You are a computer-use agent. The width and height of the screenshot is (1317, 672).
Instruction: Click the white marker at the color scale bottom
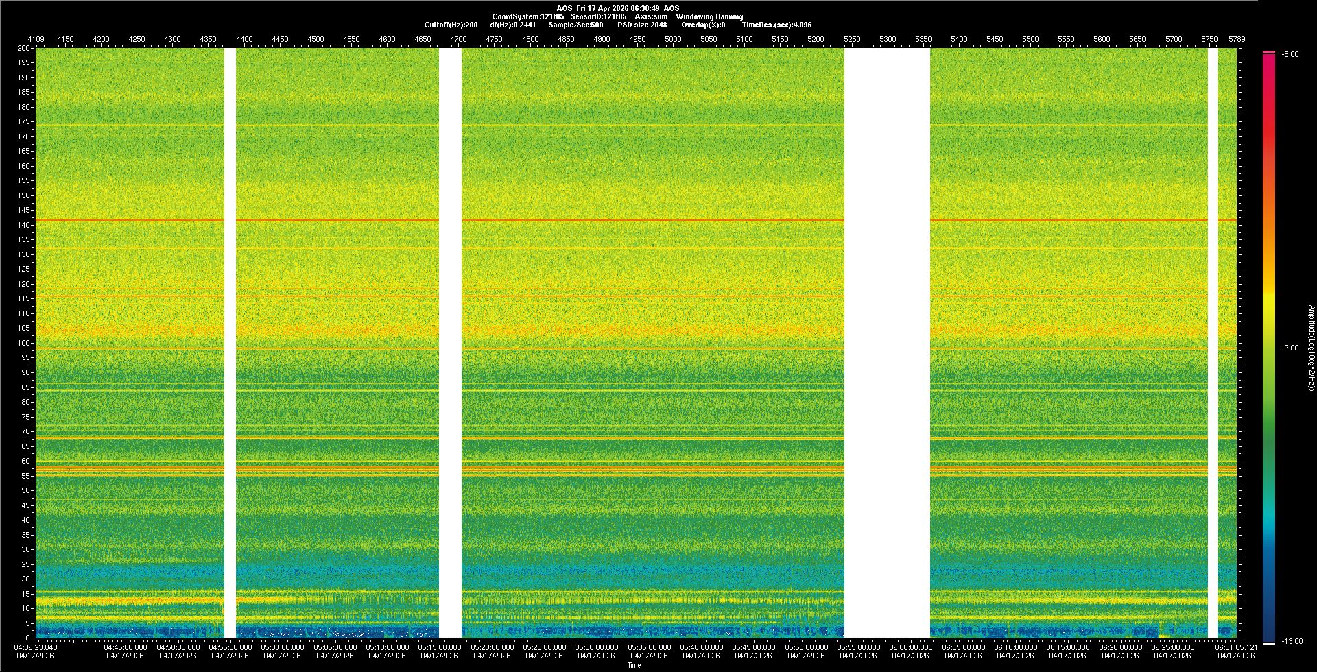point(1268,643)
